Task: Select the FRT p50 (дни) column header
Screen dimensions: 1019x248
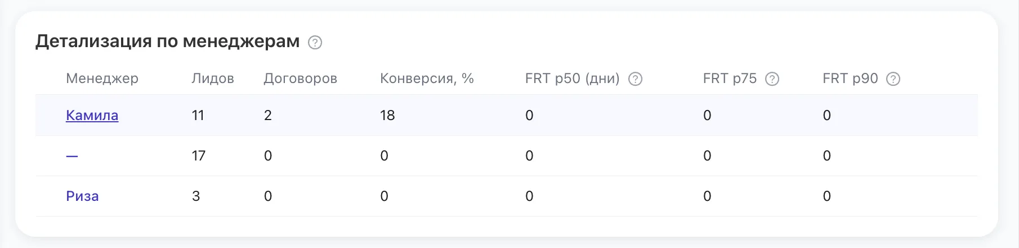Action: (x=573, y=79)
